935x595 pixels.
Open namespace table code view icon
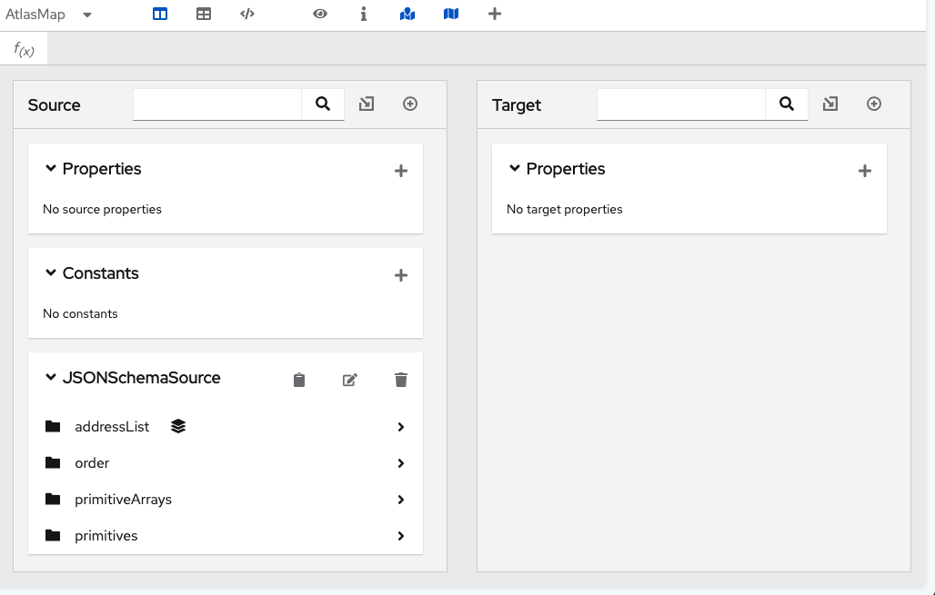(x=247, y=15)
